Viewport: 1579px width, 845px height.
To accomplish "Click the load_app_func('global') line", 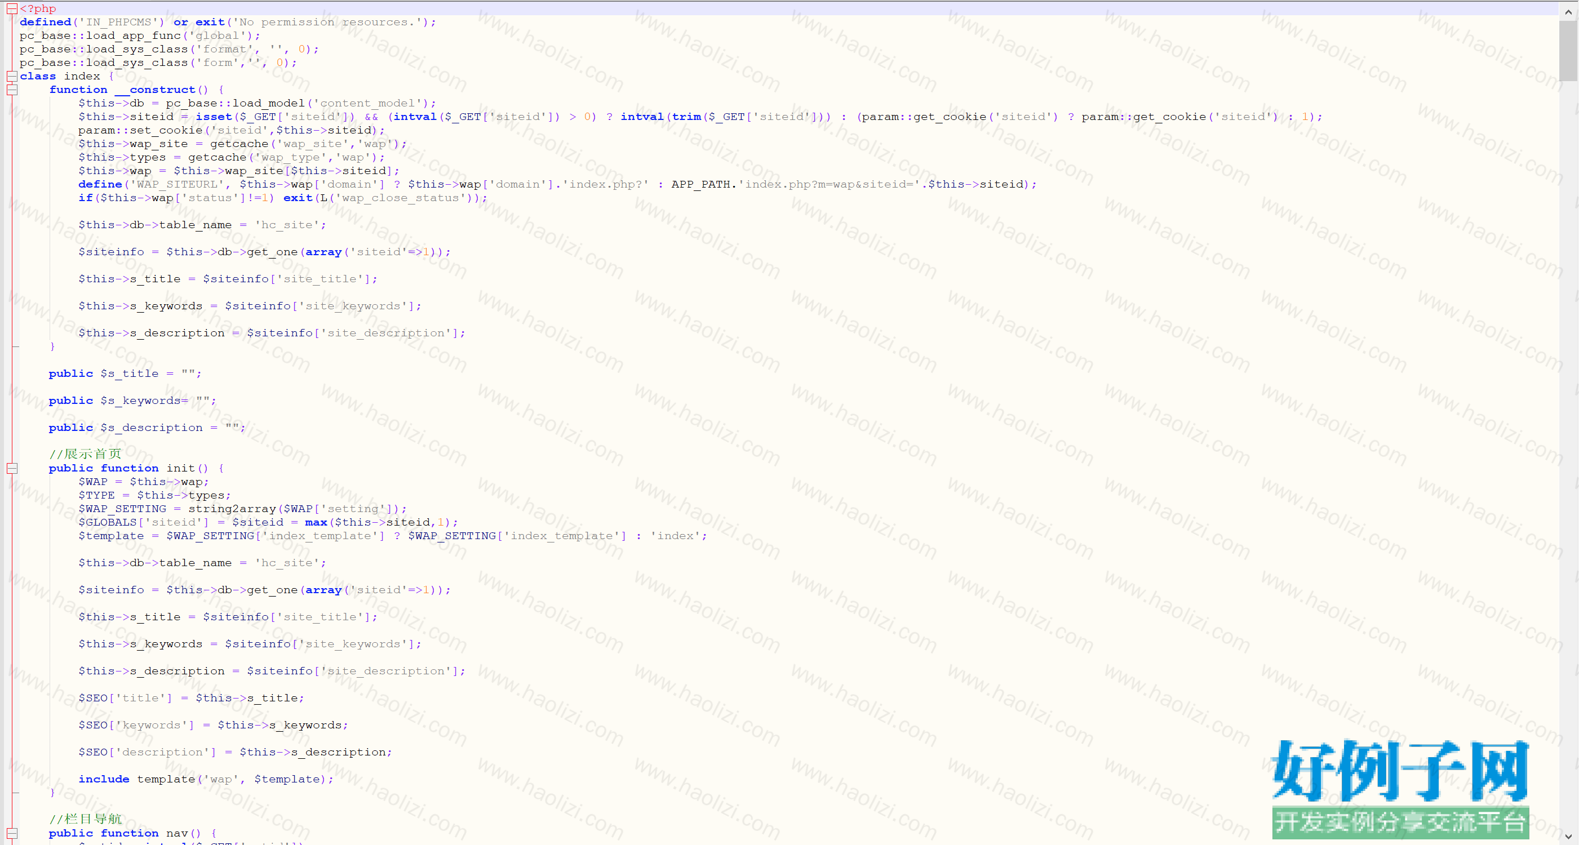I will click(140, 35).
